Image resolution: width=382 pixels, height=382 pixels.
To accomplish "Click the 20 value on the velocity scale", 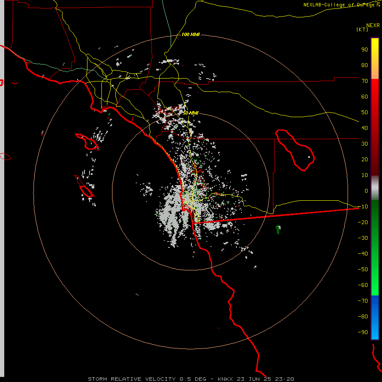I will (365, 159).
